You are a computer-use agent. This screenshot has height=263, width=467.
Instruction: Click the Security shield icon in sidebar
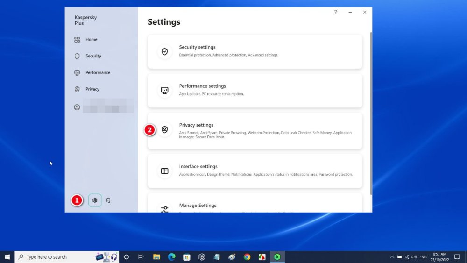point(77,56)
